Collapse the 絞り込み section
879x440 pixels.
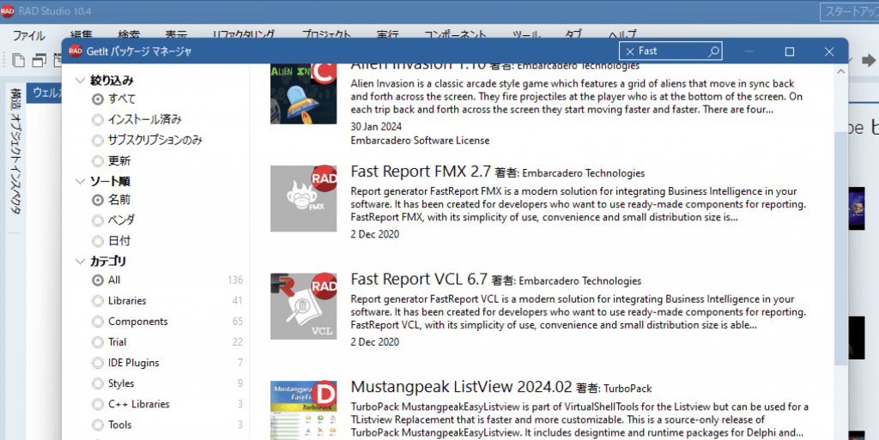pos(80,81)
